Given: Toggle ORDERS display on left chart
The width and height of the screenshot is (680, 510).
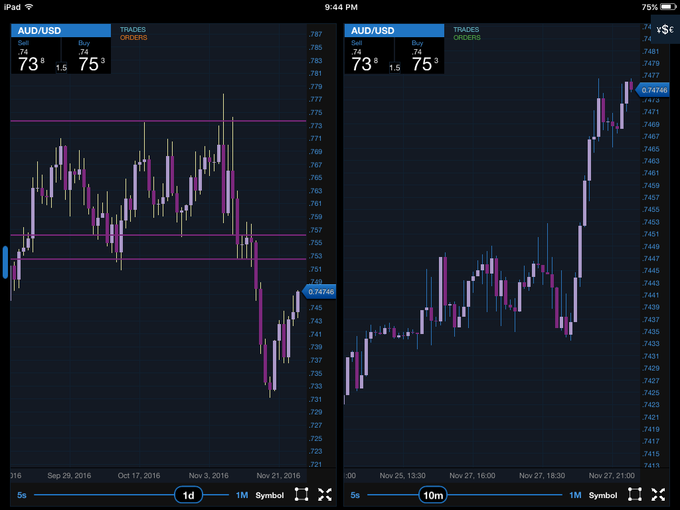Looking at the screenshot, I should [x=133, y=38].
